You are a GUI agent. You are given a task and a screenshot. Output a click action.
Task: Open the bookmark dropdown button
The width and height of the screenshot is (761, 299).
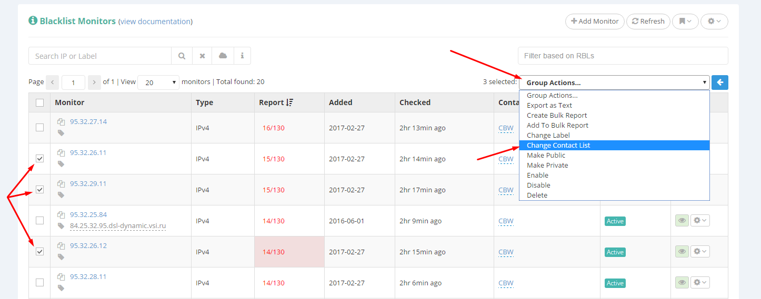[685, 21]
